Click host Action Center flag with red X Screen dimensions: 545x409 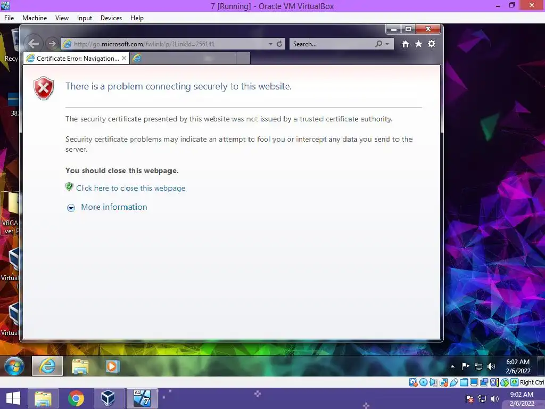(469, 398)
